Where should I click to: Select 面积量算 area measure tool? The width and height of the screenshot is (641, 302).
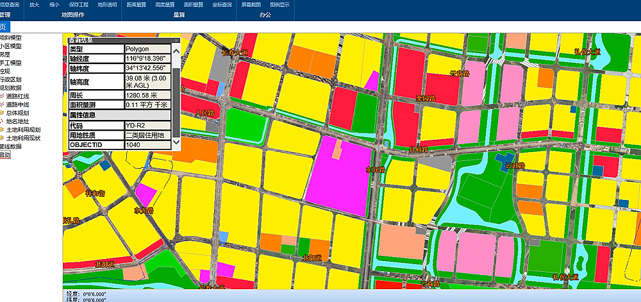pyautogui.click(x=193, y=4)
